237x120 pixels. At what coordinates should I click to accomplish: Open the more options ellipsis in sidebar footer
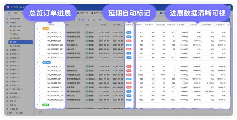click(30, 113)
